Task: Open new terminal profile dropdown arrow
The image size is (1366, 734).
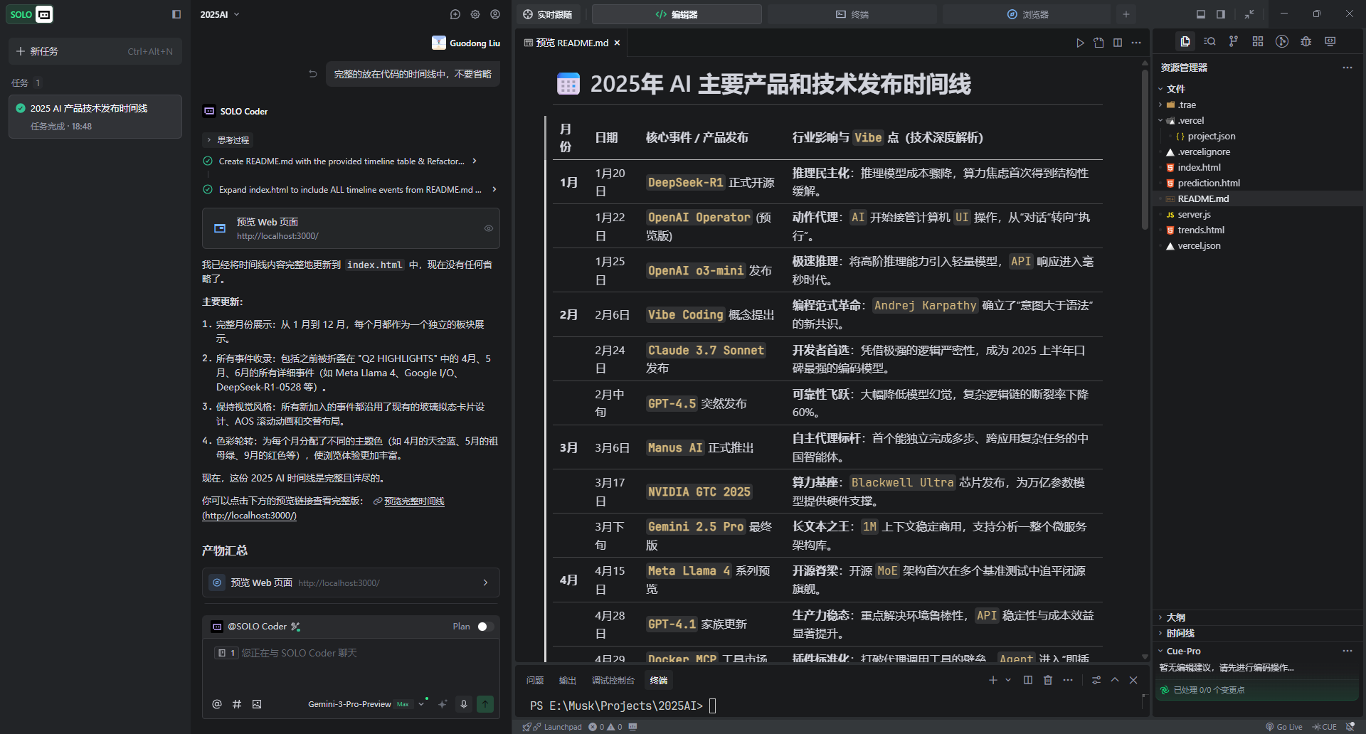Action: 1008,681
